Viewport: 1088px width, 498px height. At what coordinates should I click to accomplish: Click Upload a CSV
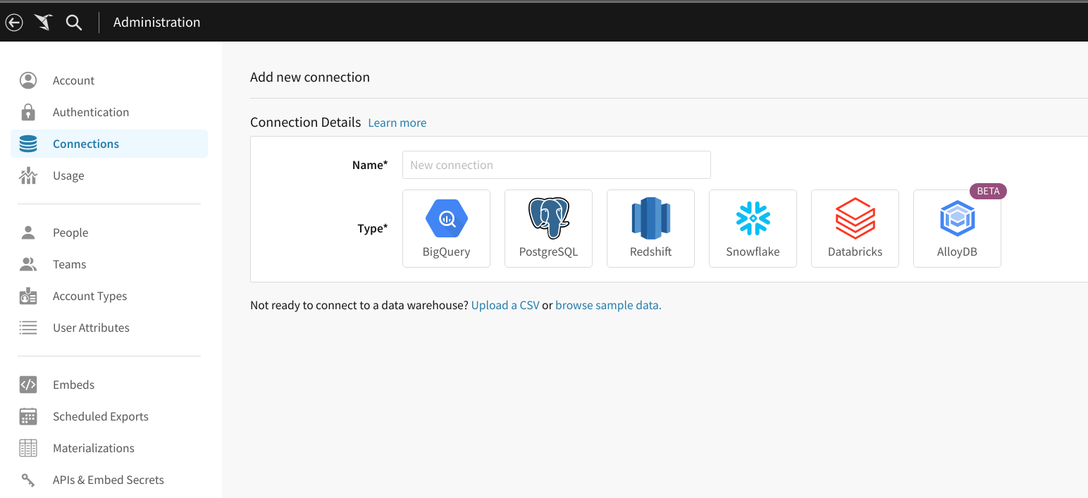tap(505, 304)
